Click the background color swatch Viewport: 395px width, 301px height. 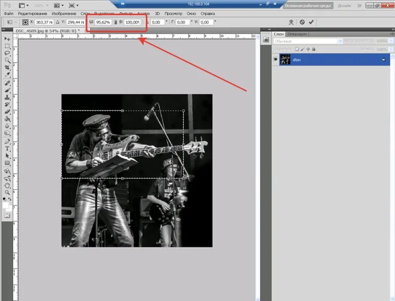[x=9, y=209]
